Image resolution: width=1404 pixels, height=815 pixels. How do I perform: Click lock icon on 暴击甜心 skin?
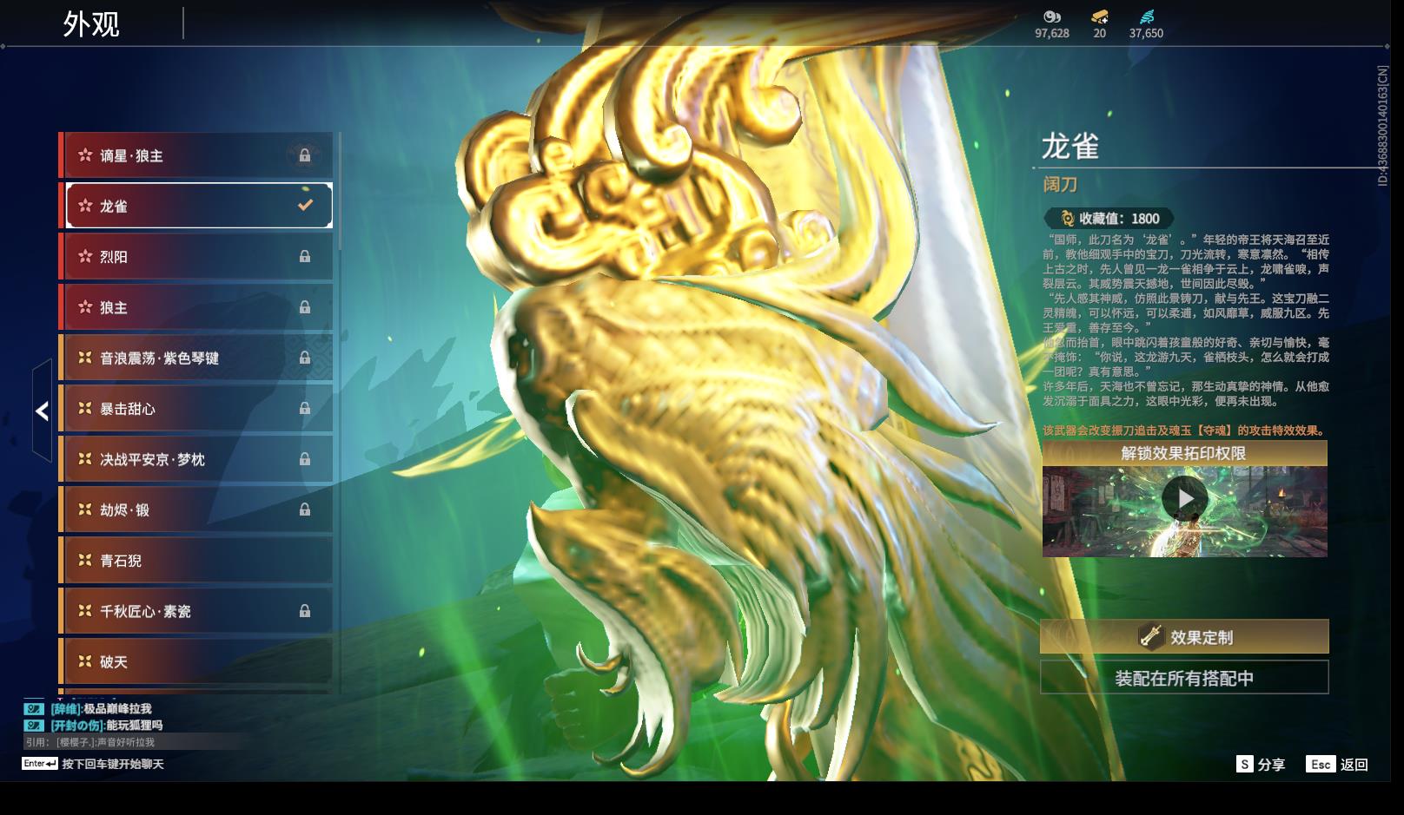click(305, 409)
